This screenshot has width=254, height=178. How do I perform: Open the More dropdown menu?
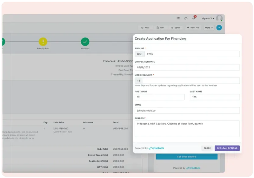209,28
